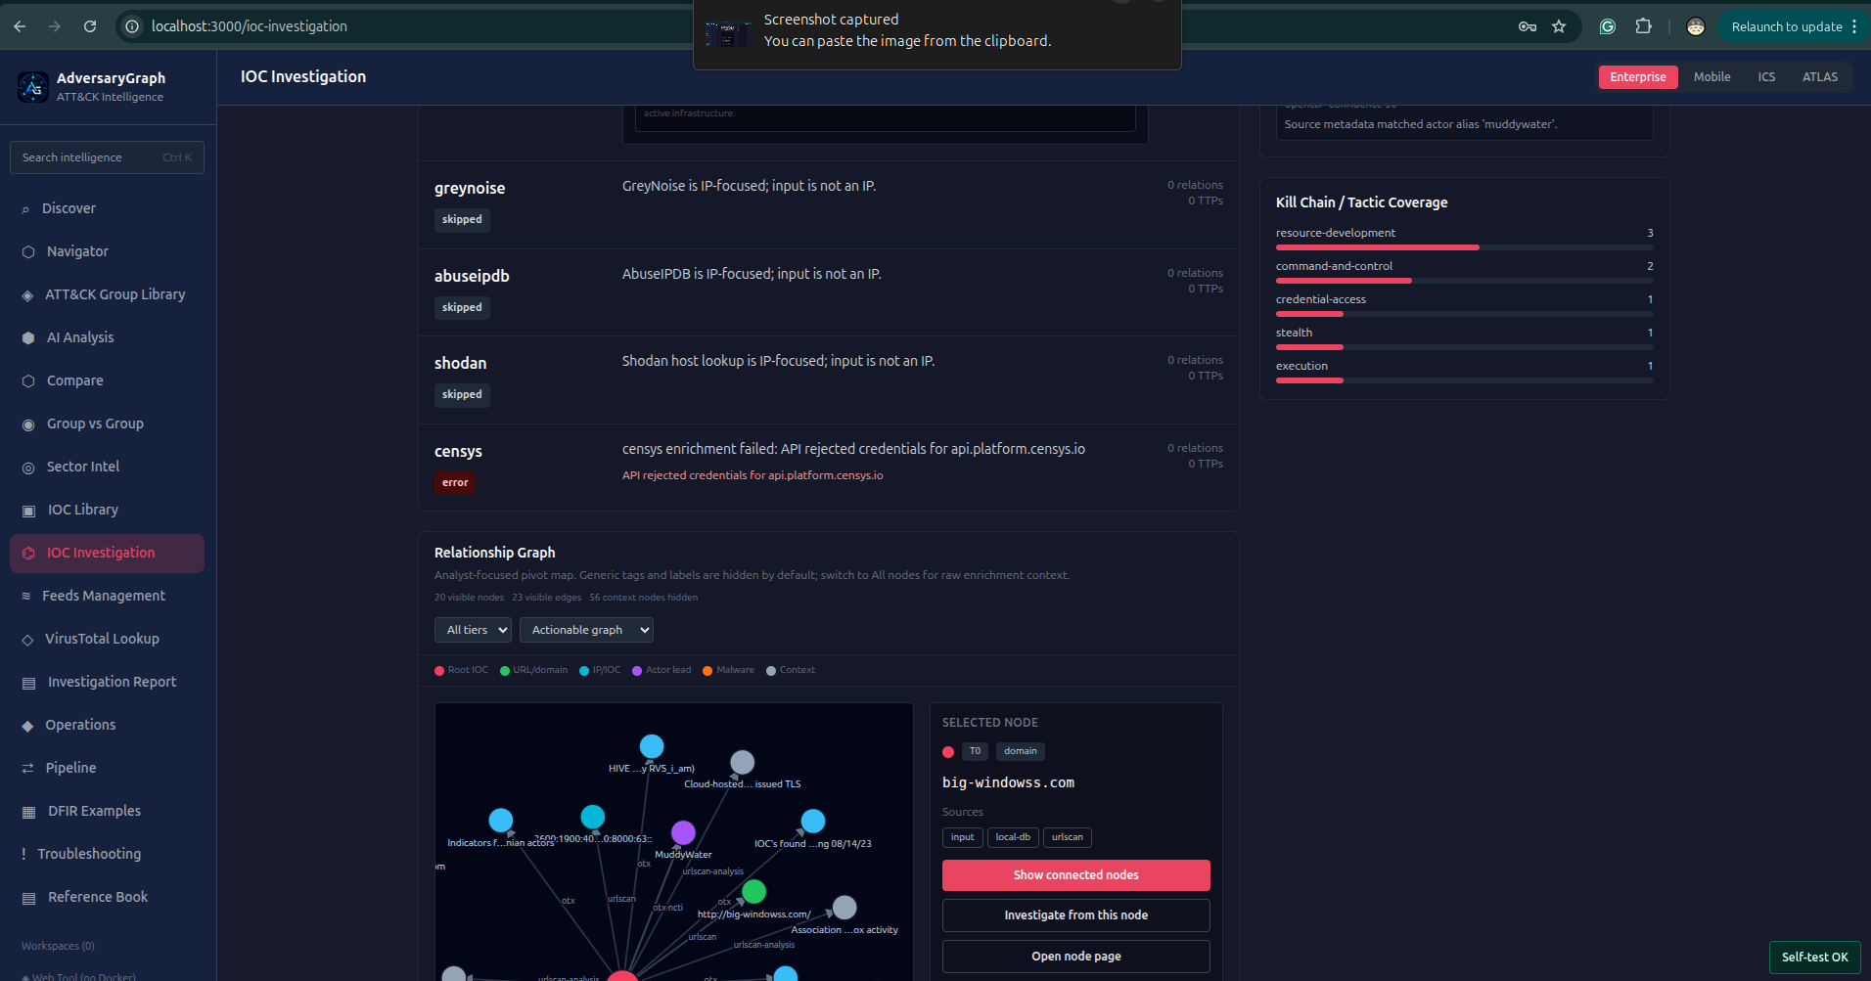This screenshot has height=981, width=1871.
Task: Click the Reference Book icon
Action: (x=28, y=898)
